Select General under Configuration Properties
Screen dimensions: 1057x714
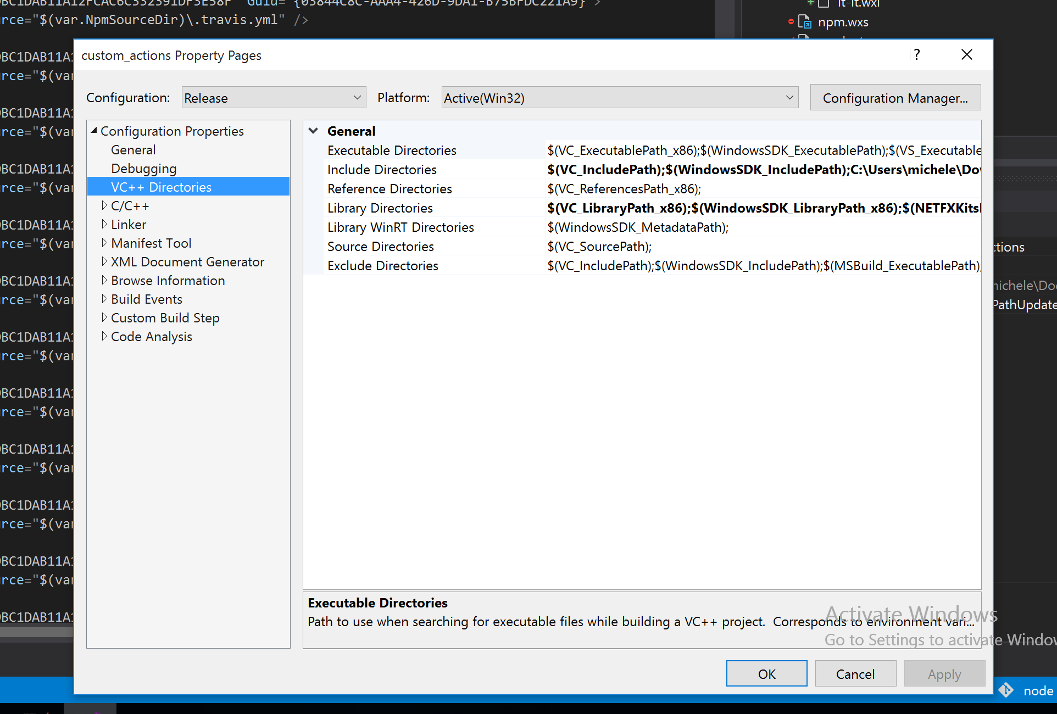(x=133, y=150)
